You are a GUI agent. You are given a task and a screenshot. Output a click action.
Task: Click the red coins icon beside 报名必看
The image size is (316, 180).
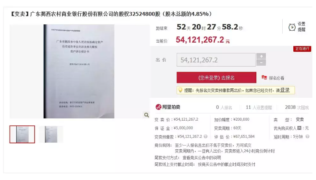264,77
